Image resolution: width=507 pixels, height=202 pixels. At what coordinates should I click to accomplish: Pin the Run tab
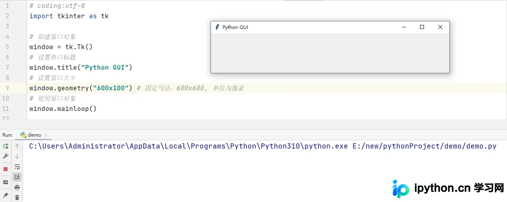(x=6, y=195)
